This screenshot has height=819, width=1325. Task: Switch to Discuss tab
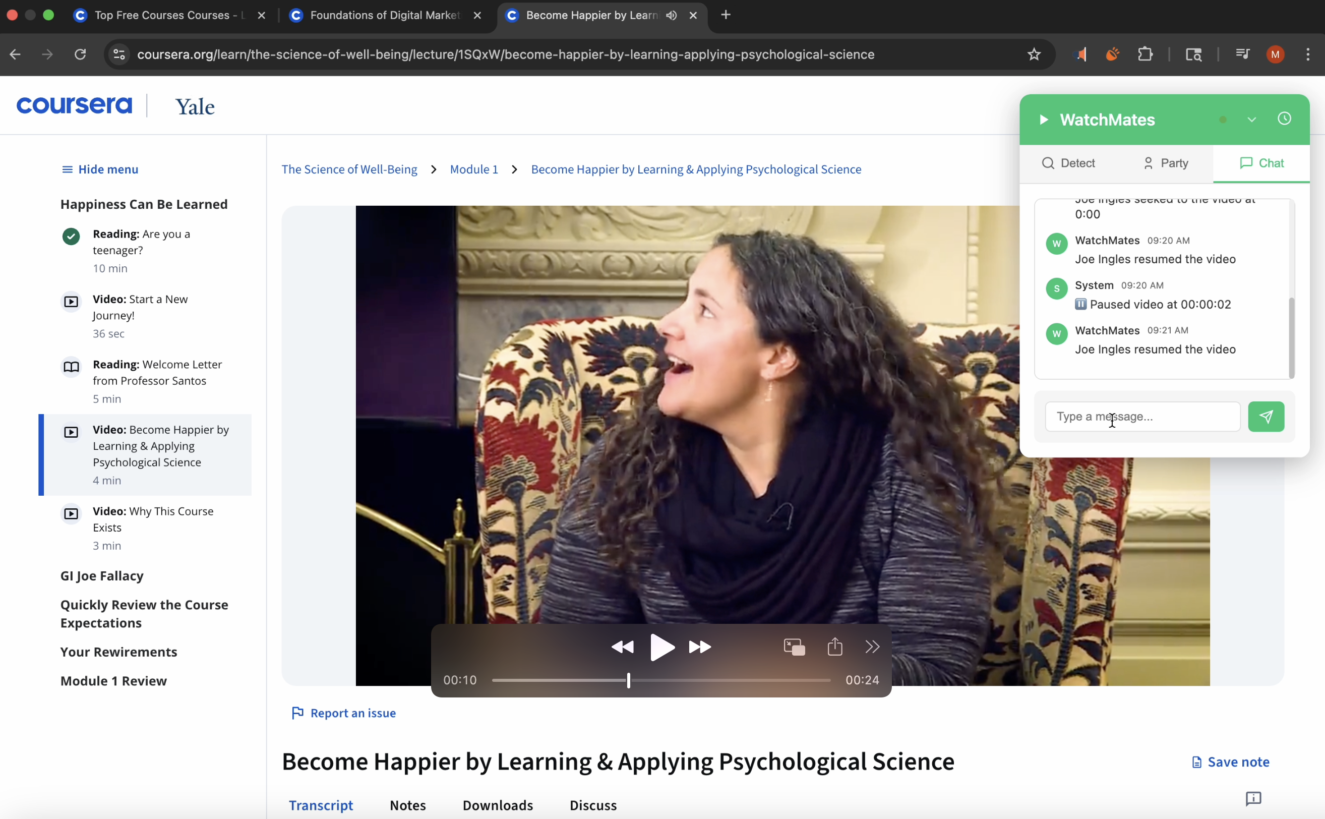[x=593, y=805]
